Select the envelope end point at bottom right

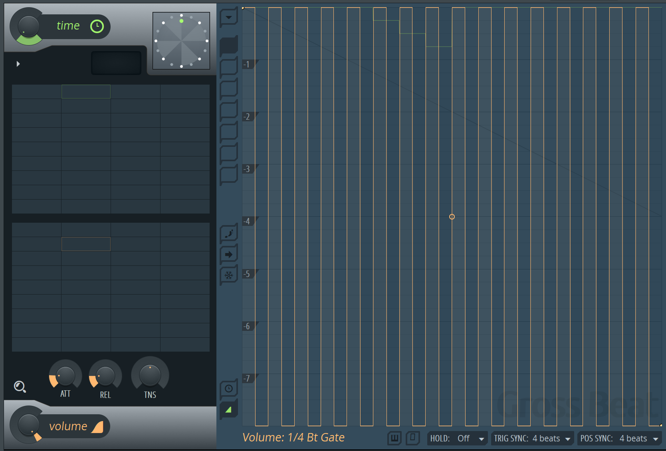(x=661, y=425)
